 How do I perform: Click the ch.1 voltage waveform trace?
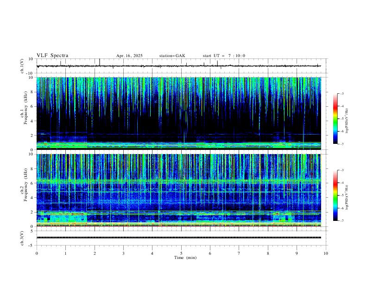pos(179,66)
